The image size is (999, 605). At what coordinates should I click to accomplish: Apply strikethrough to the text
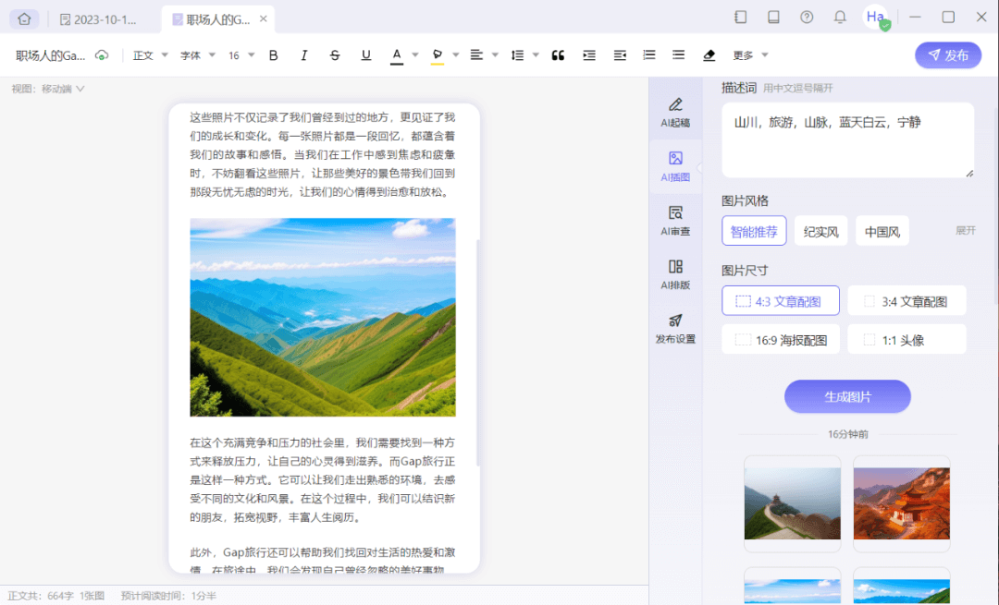click(335, 54)
